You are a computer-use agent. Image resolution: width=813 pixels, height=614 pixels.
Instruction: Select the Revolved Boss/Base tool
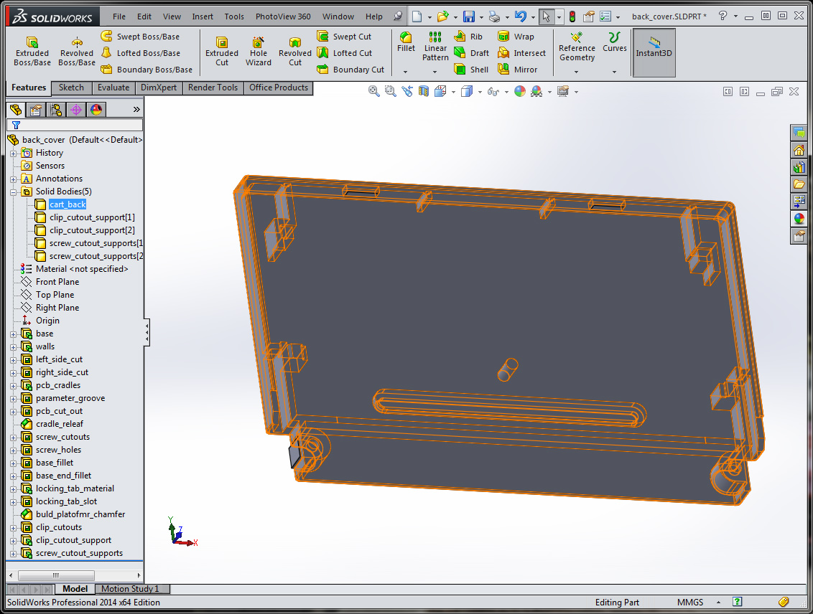tap(77, 52)
